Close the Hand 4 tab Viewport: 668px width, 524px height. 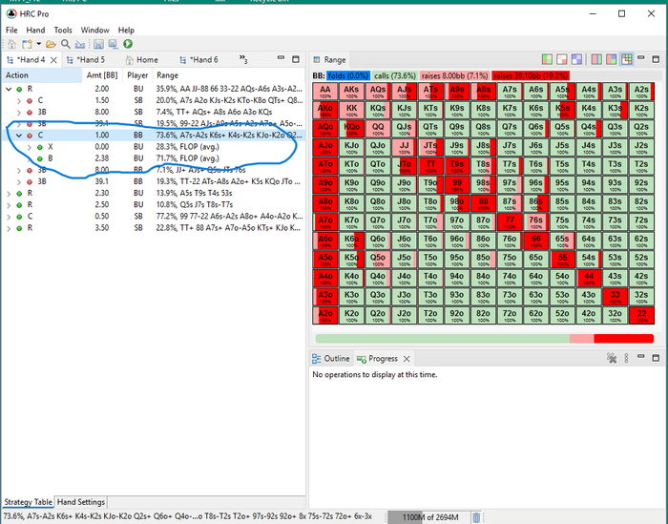coord(53,60)
